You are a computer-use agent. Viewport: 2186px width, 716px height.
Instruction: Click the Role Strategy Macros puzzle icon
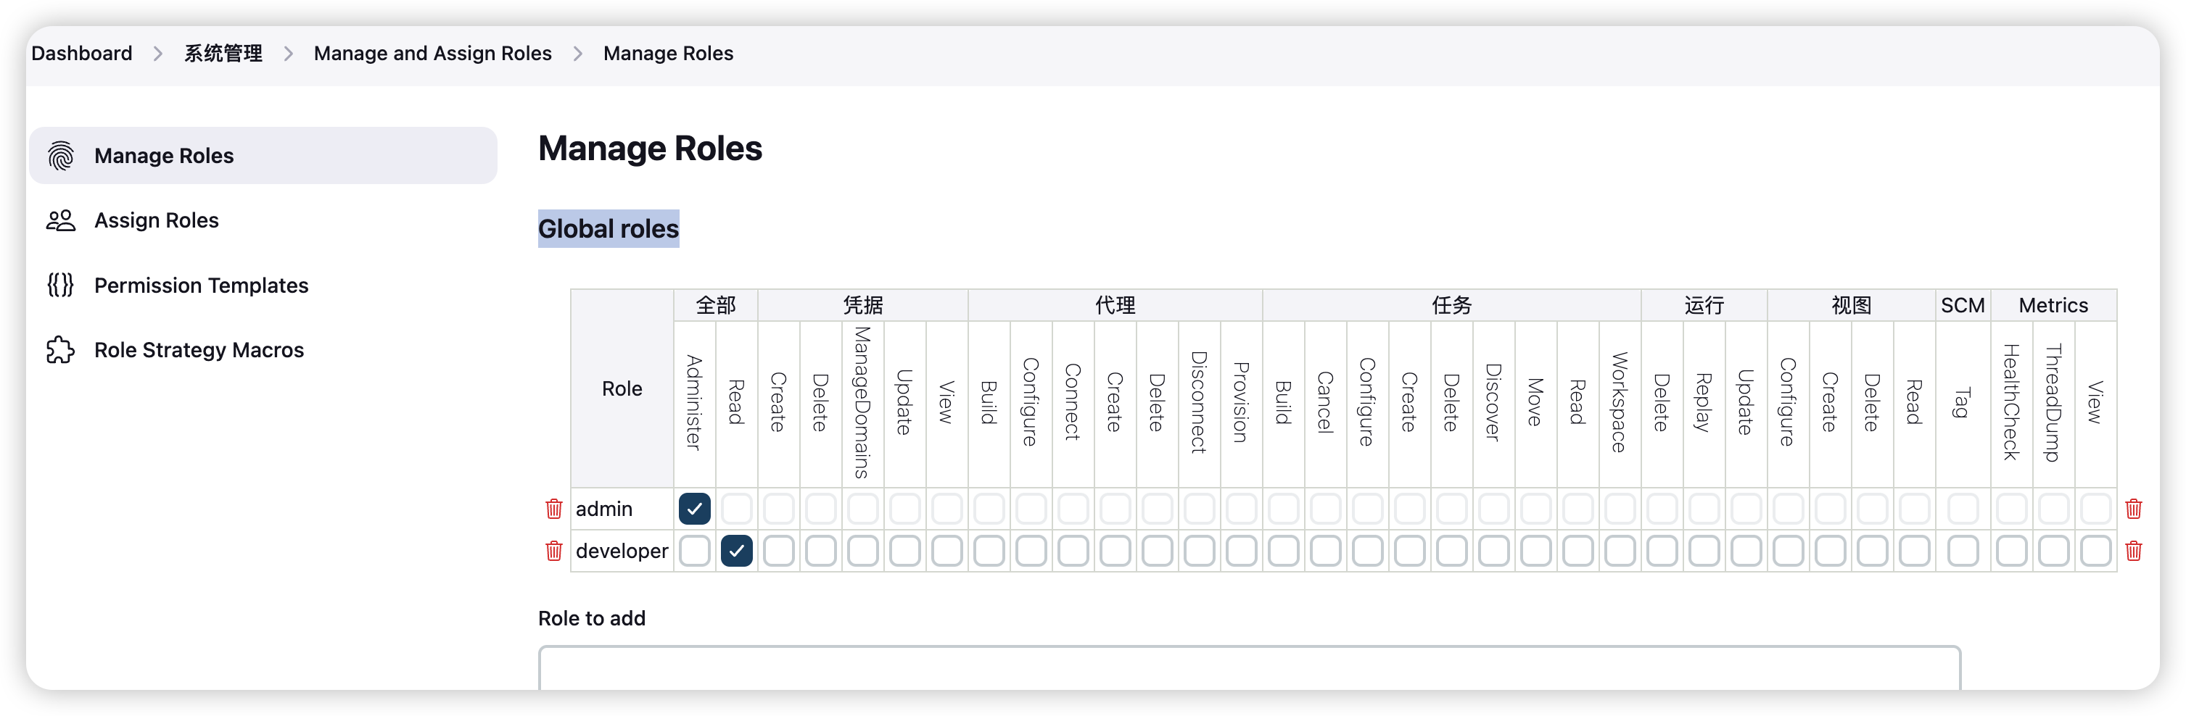tap(61, 350)
